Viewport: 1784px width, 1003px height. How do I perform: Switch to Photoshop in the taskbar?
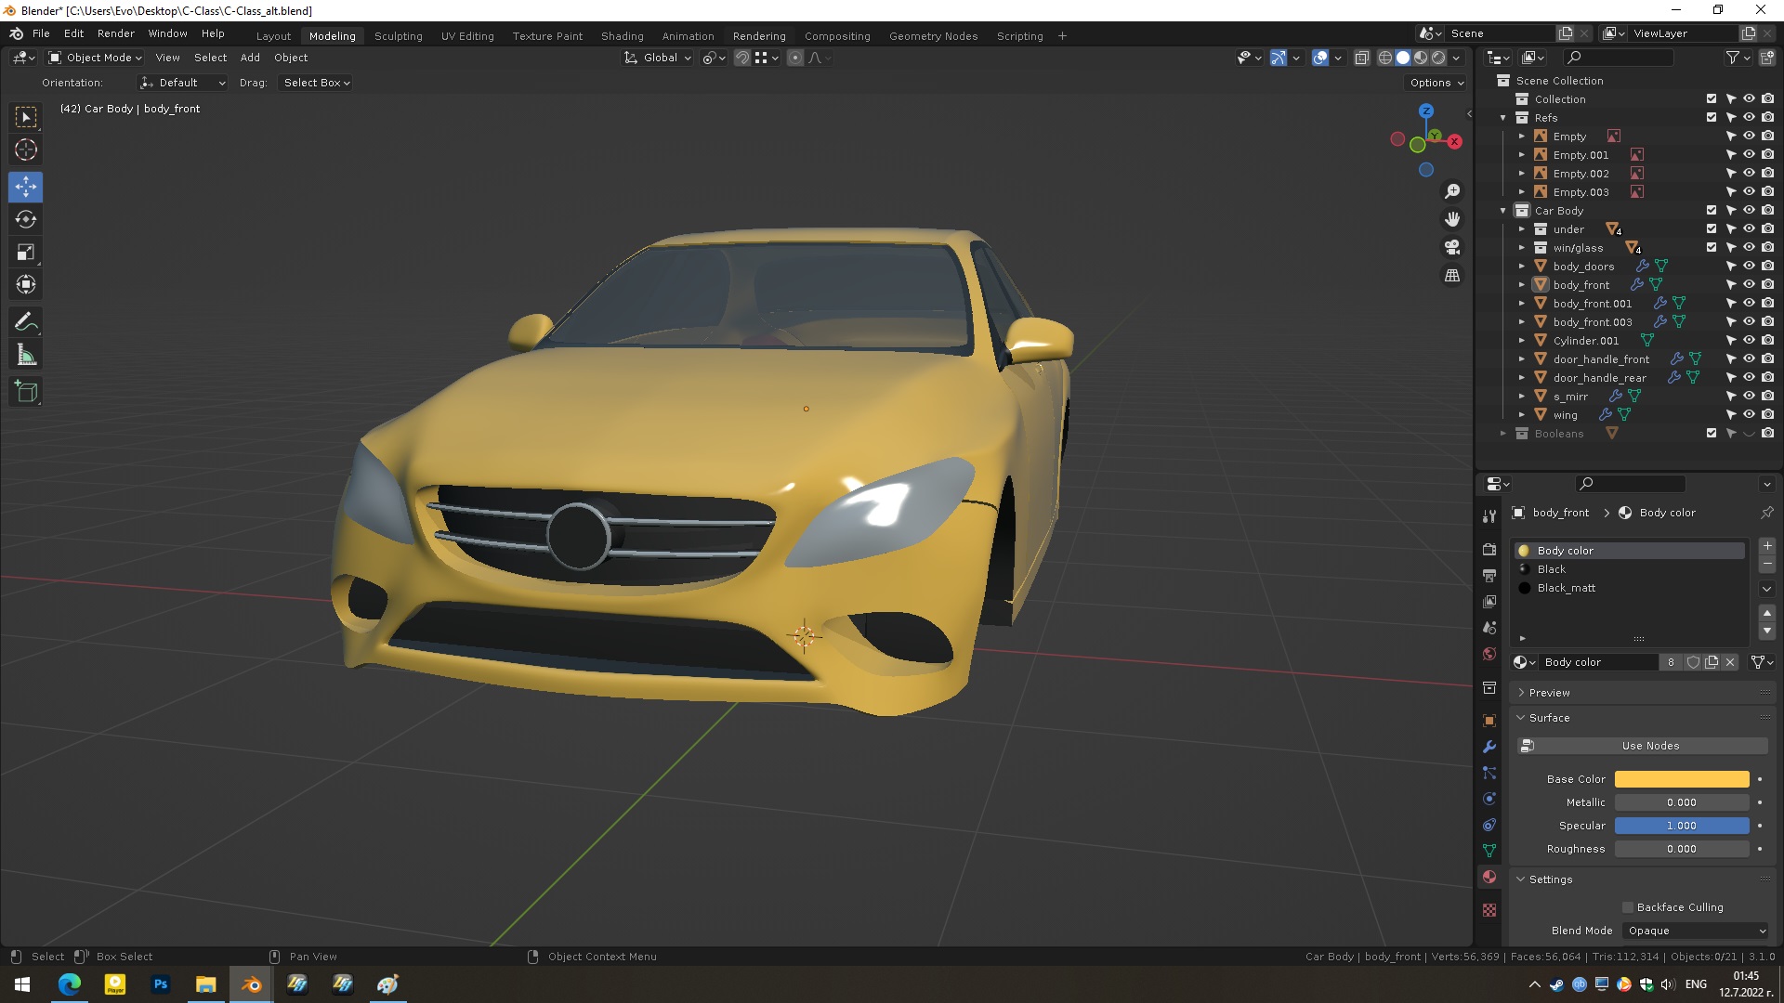pos(160,984)
